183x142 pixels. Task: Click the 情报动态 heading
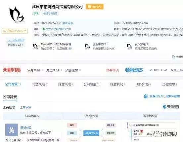(x=134, y=70)
